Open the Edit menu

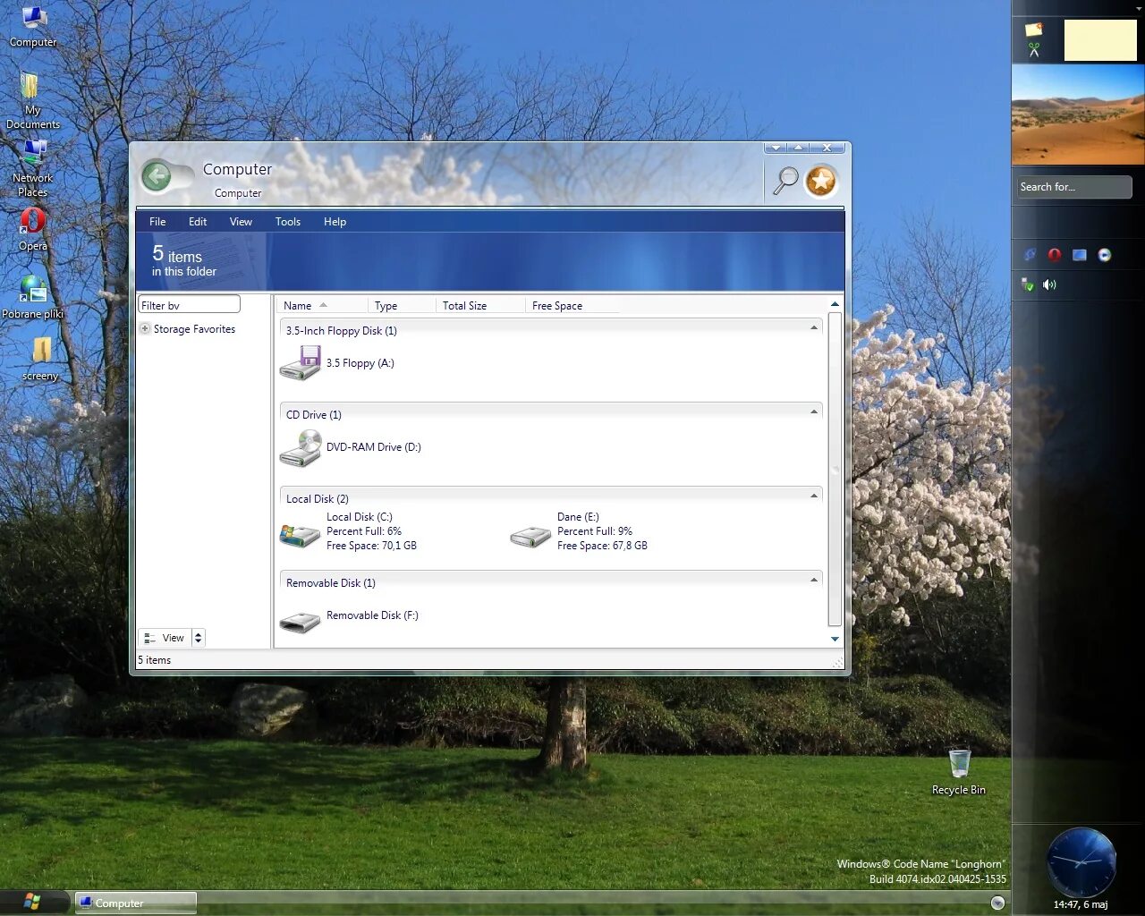[x=198, y=222]
